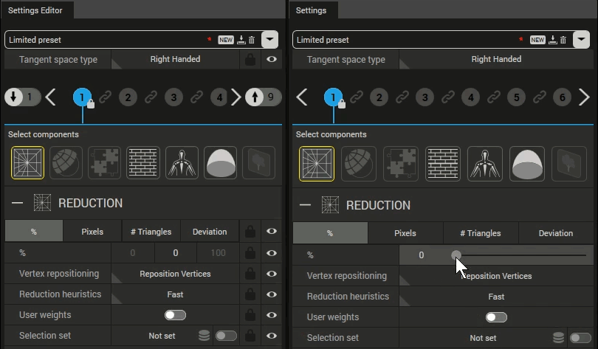Switch to # Triangles tab in right panel
Screen dimensions: 598x349
(481, 233)
